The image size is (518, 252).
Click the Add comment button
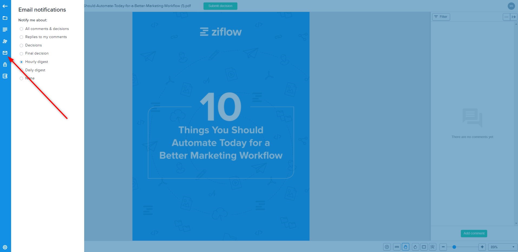474,233
